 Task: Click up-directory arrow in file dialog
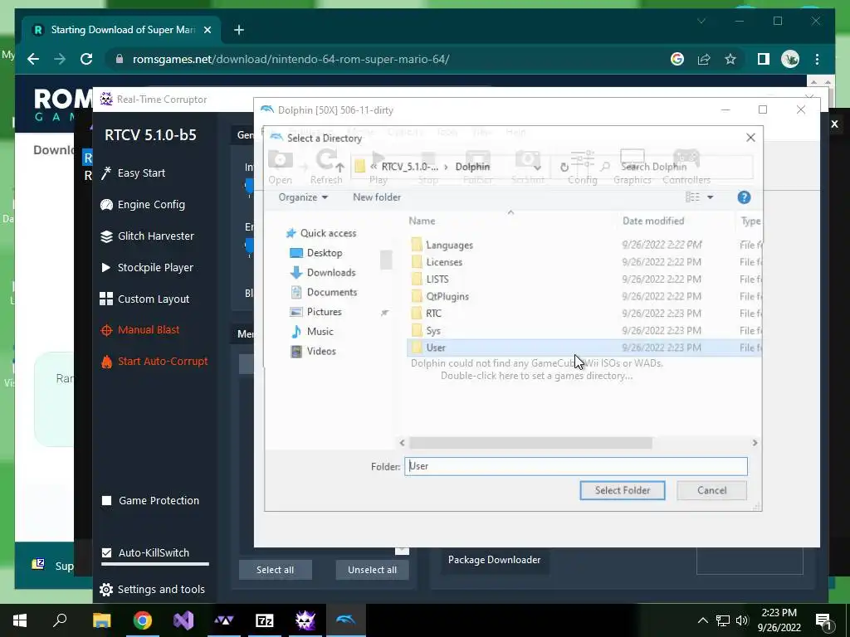pyautogui.click(x=340, y=167)
